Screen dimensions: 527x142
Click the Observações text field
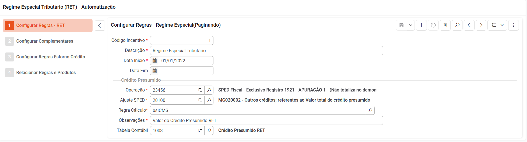(x=266, y=121)
